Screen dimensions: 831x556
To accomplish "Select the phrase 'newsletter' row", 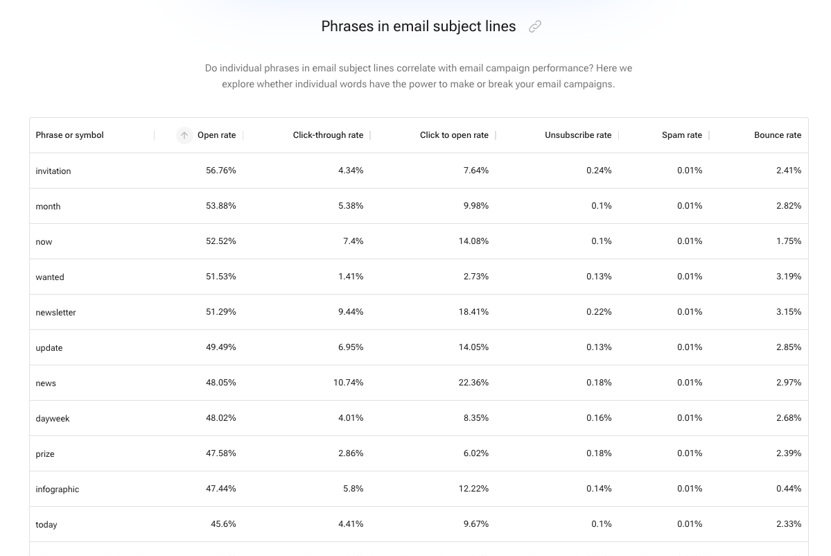I will tap(55, 312).
